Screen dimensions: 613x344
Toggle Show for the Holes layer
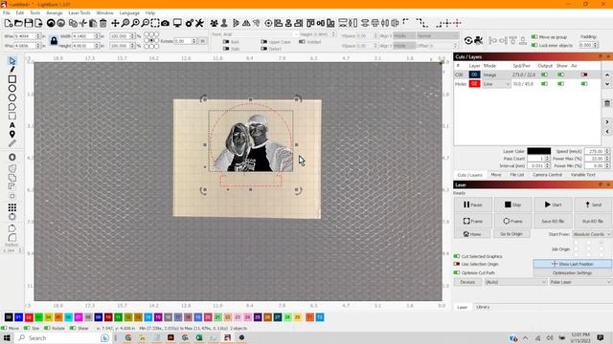[561, 84]
